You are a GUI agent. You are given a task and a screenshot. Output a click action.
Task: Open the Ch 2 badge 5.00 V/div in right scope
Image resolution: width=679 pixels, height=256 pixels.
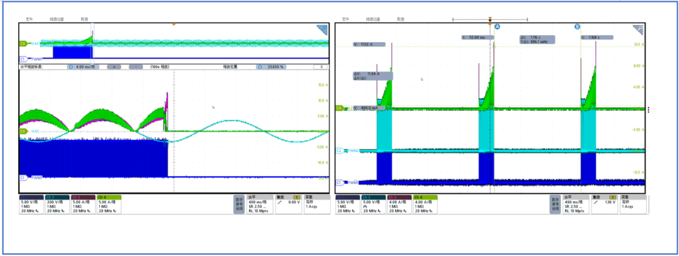click(373, 204)
